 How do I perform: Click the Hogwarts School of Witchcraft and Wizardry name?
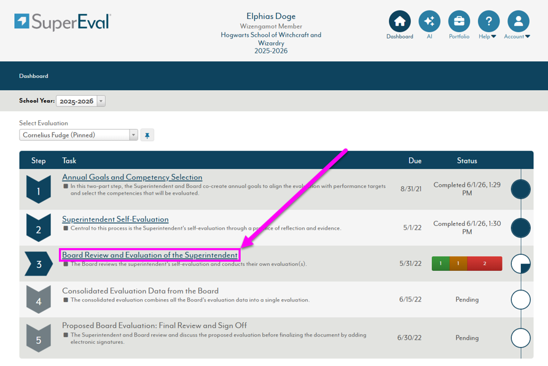point(271,39)
